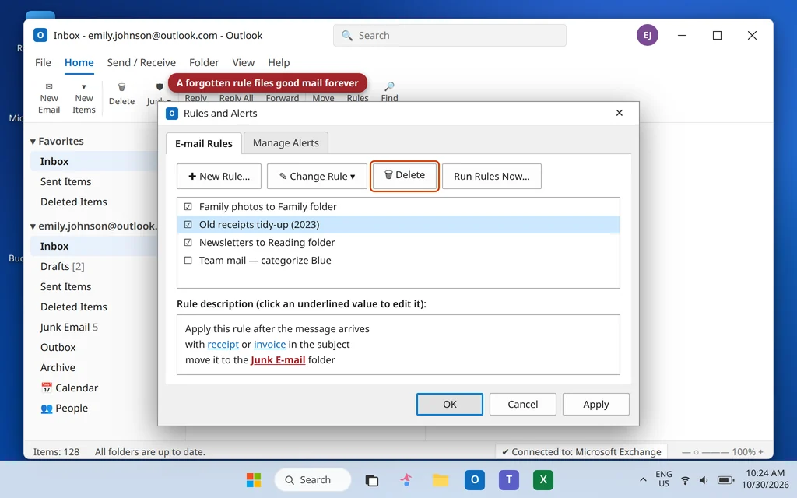Collapse the Favorites section
Viewport: 797px width, 498px height.
click(33, 142)
